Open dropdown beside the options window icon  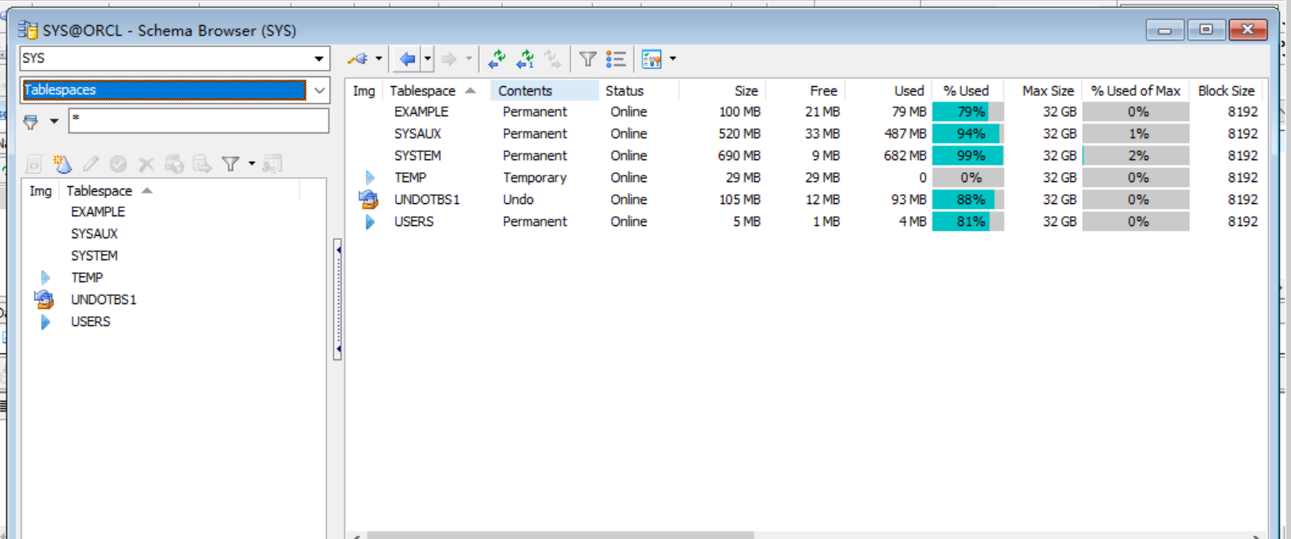(x=673, y=59)
